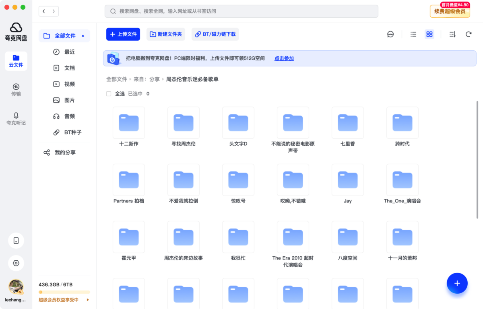Click the blue floating plus button
This screenshot has height=309, width=483.
click(457, 283)
